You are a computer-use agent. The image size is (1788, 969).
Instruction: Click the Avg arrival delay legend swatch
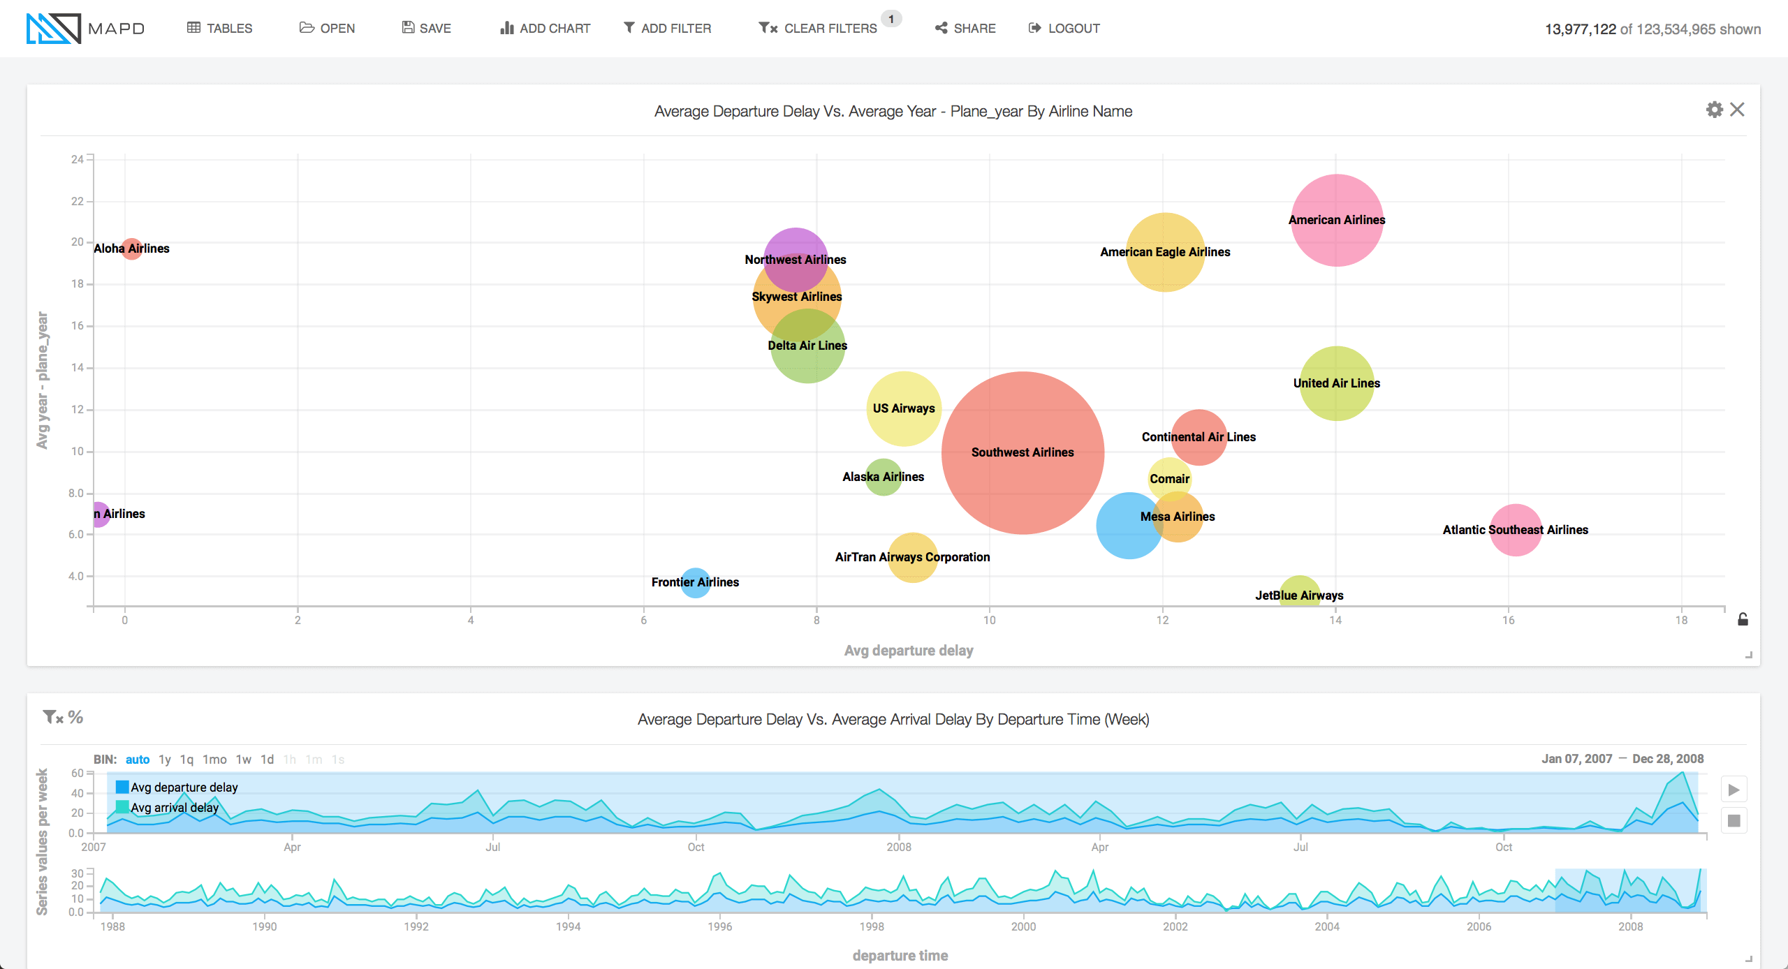[122, 807]
